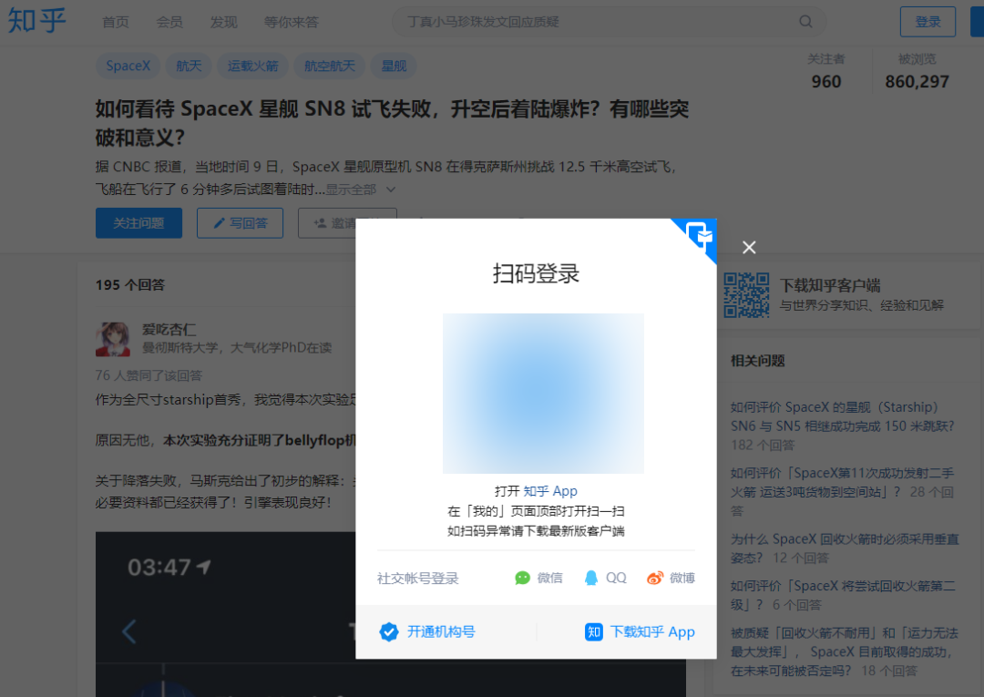Open related question about SN6 与 SN5
Screen dimensions: 984x697
(x=842, y=416)
